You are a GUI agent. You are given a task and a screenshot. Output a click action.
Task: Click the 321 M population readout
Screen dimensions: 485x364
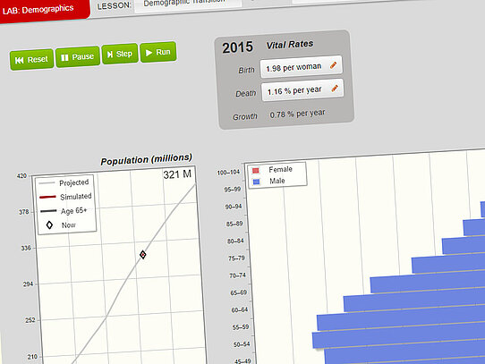[x=177, y=174]
